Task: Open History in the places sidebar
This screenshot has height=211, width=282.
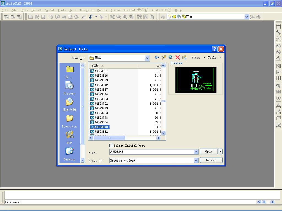Action: click(69, 88)
